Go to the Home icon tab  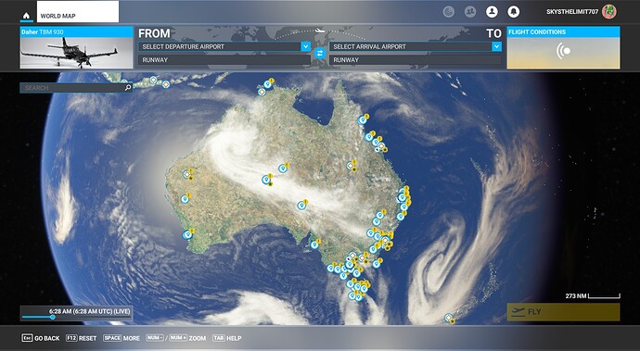coord(27,16)
